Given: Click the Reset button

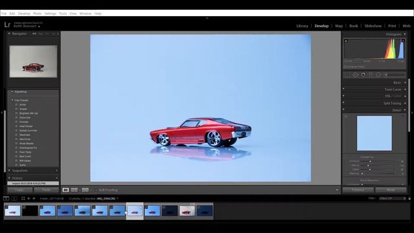Looking at the screenshot, I should coord(391,190).
